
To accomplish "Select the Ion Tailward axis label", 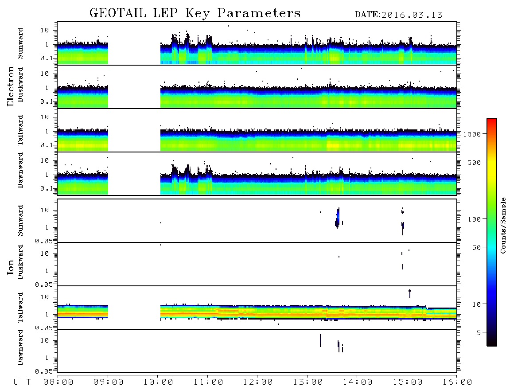I will [x=20, y=308].
